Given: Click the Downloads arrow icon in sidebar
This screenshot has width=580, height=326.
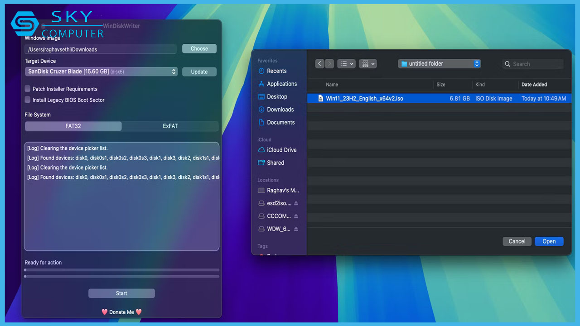Looking at the screenshot, I should click(261, 110).
